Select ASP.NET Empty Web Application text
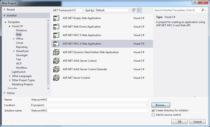This screenshot has height=127, width=210. pyautogui.click(x=82, y=18)
